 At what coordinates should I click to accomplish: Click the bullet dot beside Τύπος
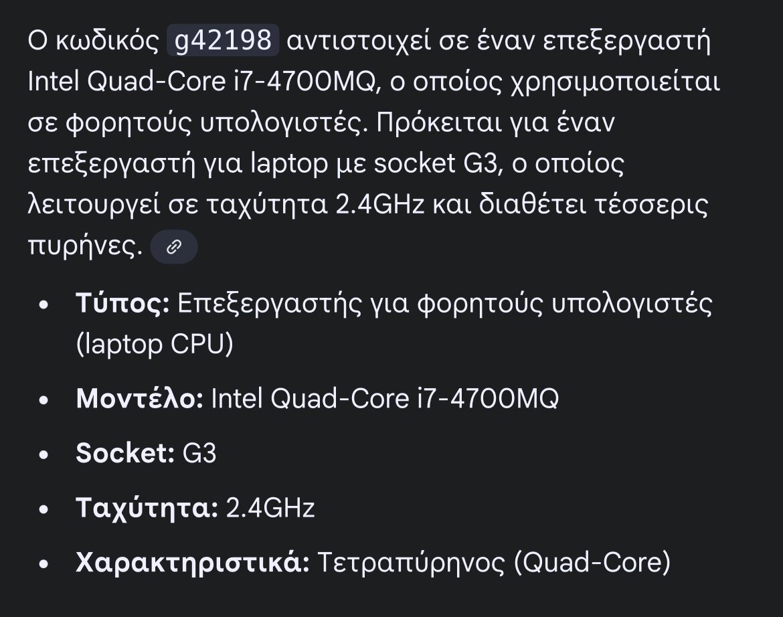(x=44, y=306)
